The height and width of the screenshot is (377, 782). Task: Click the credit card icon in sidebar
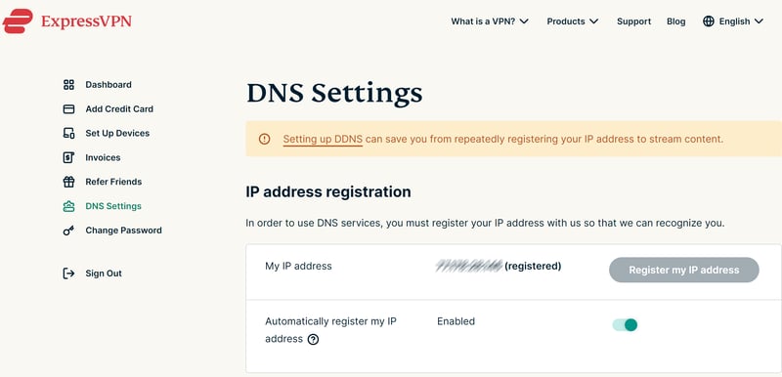coord(68,109)
